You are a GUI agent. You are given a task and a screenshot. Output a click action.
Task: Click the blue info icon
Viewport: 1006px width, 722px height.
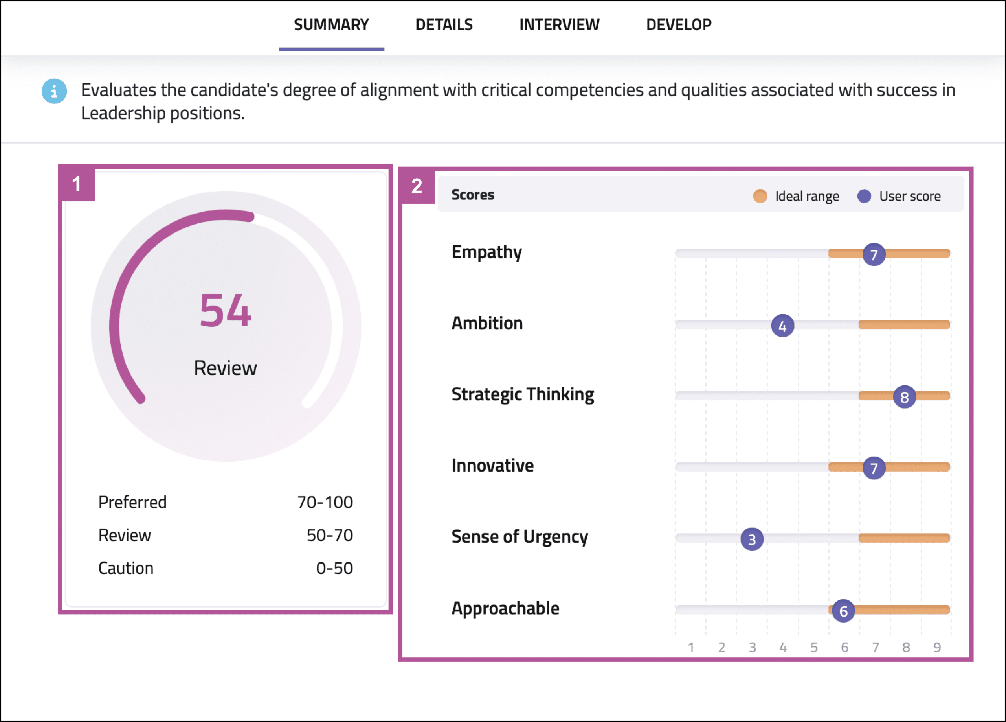tap(54, 91)
